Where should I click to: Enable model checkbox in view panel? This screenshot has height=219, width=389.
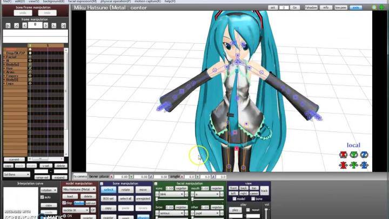tap(234, 199)
